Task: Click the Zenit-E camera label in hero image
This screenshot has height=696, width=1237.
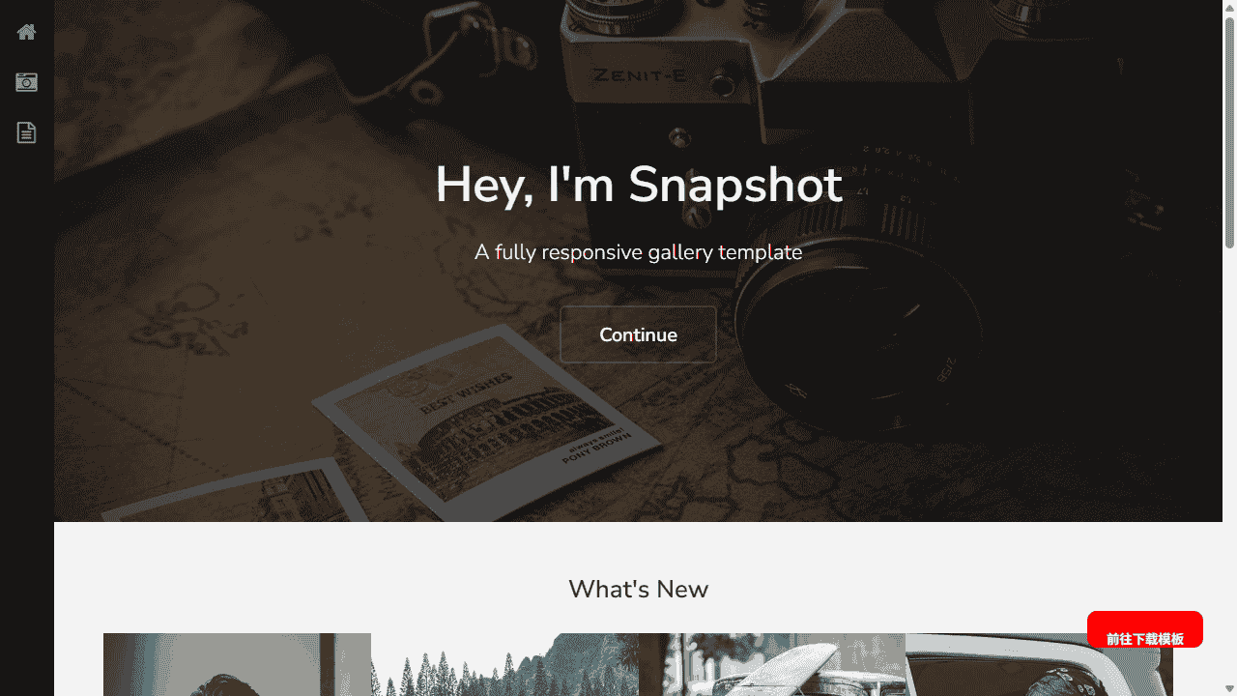Action: click(640, 75)
